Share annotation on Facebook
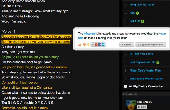The image size is (170, 110). 100,45
